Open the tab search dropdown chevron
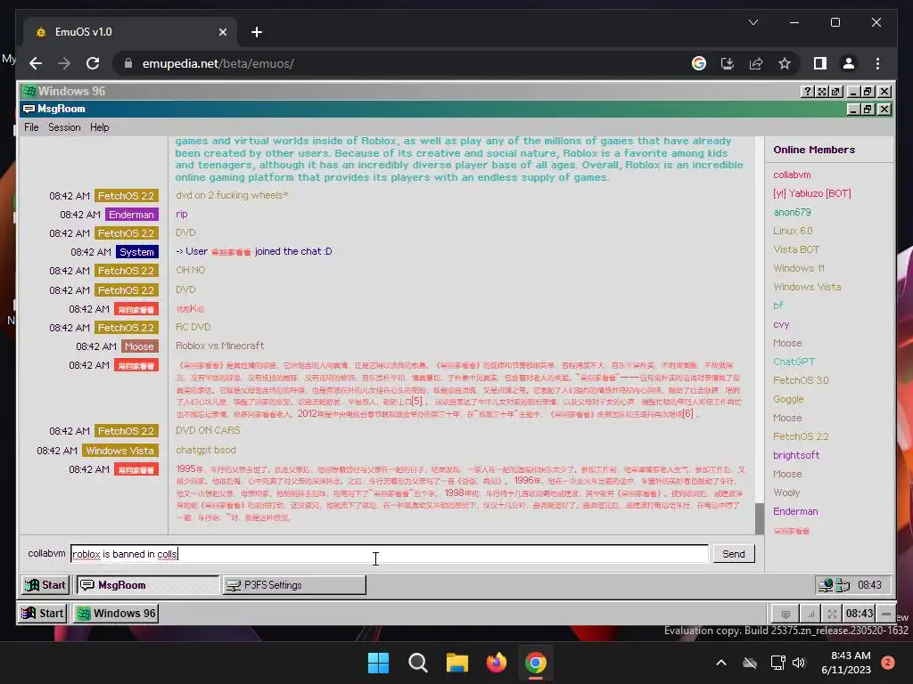This screenshot has width=913, height=684. coord(753,22)
